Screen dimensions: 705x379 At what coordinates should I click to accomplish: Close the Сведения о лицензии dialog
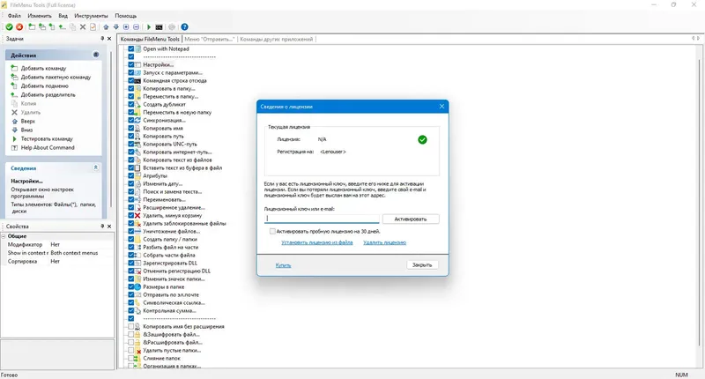[x=442, y=107]
